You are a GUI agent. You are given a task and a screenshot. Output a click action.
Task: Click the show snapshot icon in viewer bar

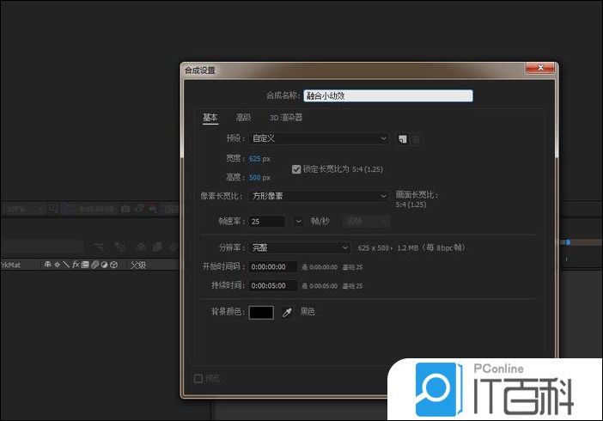coord(139,209)
